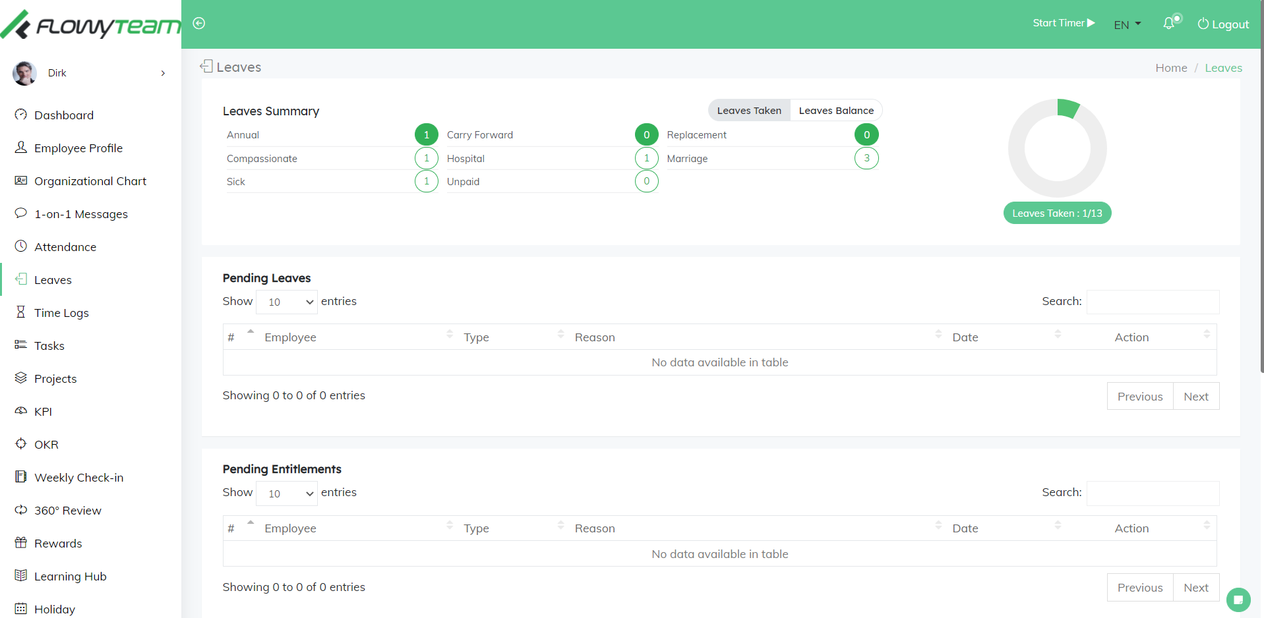The image size is (1264, 618).
Task: Open the Organizational Chart
Action: pos(90,181)
